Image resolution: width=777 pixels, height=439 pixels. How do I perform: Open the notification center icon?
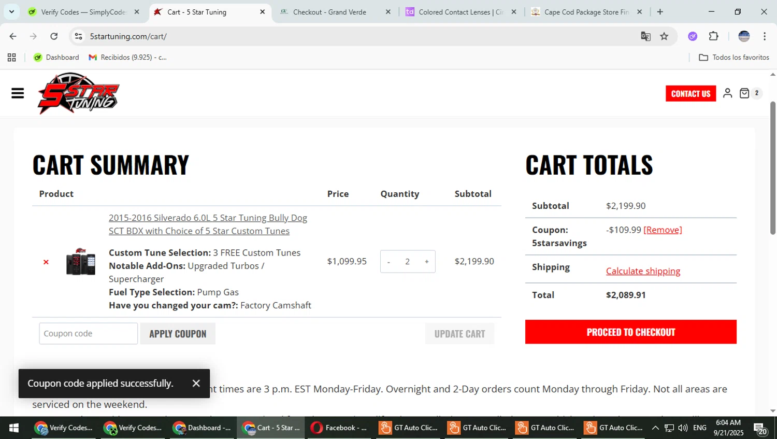pyautogui.click(x=760, y=429)
